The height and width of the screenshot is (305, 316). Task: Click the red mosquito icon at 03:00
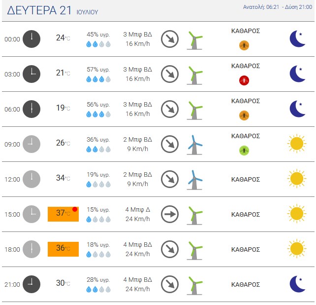[x=244, y=80]
